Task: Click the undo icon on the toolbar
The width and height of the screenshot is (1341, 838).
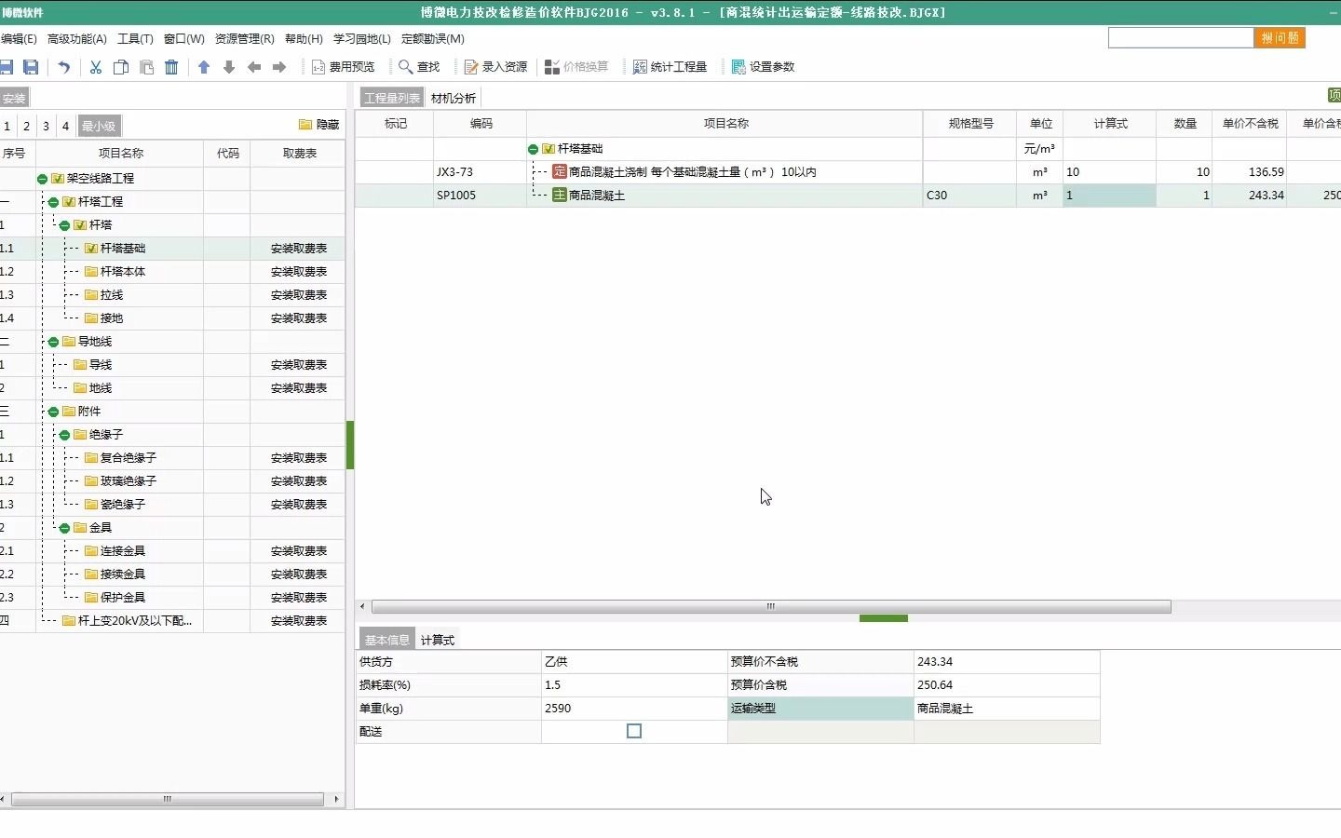Action: [62, 66]
